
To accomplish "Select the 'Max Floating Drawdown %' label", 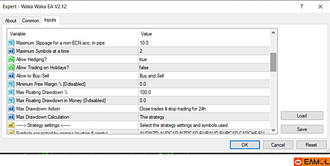I will [x=42, y=92].
